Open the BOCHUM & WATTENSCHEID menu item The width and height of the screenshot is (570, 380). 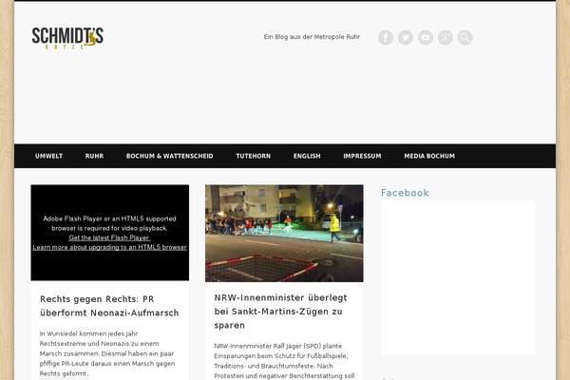pos(169,156)
